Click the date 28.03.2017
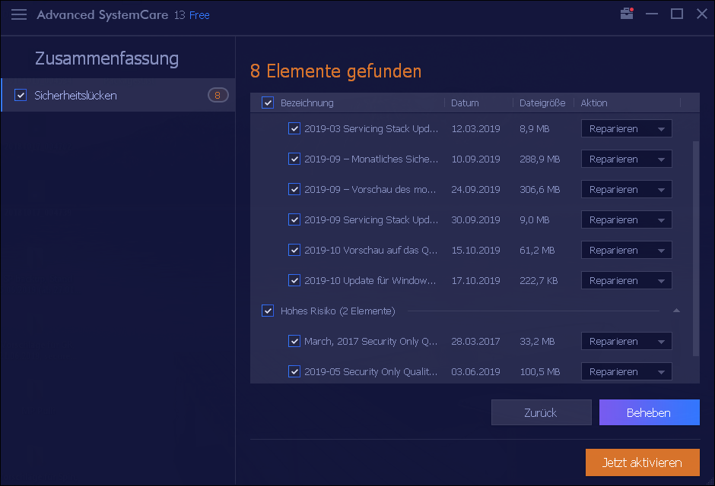Image resolution: width=715 pixels, height=486 pixels. [475, 341]
